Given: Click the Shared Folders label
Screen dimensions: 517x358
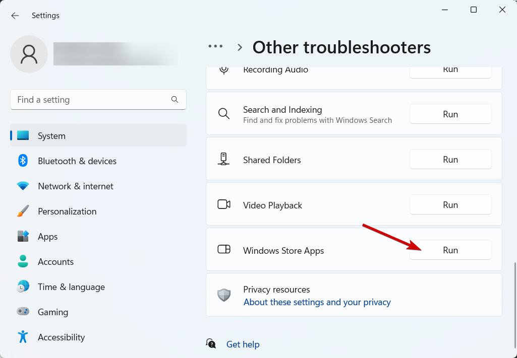Looking at the screenshot, I should tap(272, 160).
